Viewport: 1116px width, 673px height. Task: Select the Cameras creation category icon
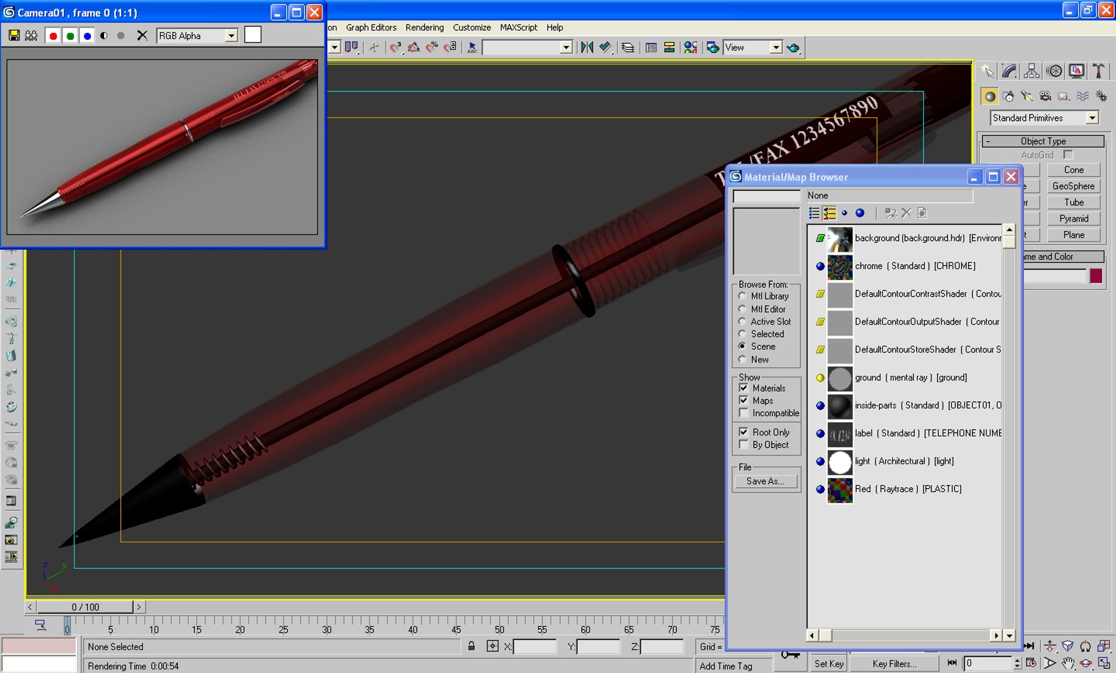click(1046, 96)
